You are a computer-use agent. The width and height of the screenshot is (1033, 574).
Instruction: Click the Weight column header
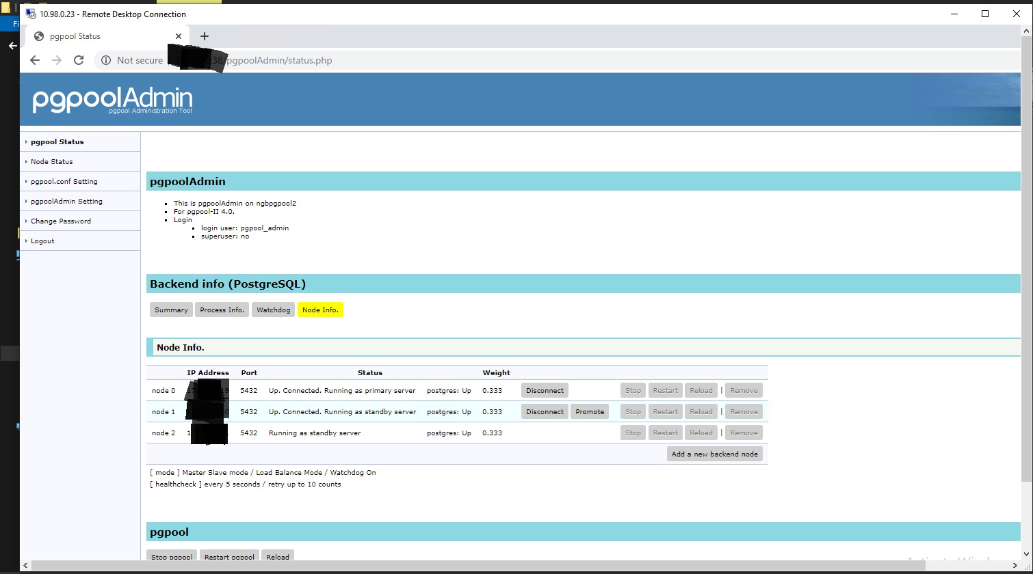496,372
